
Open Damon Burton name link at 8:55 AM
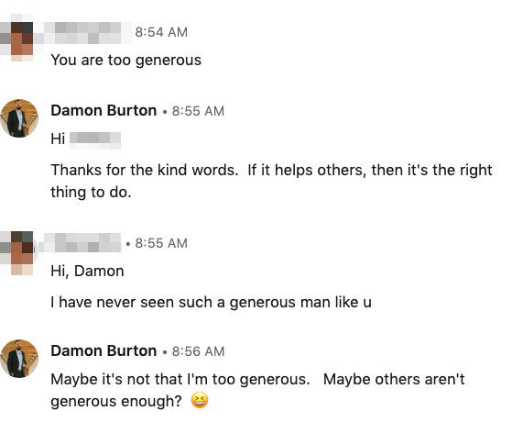[x=103, y=110]
